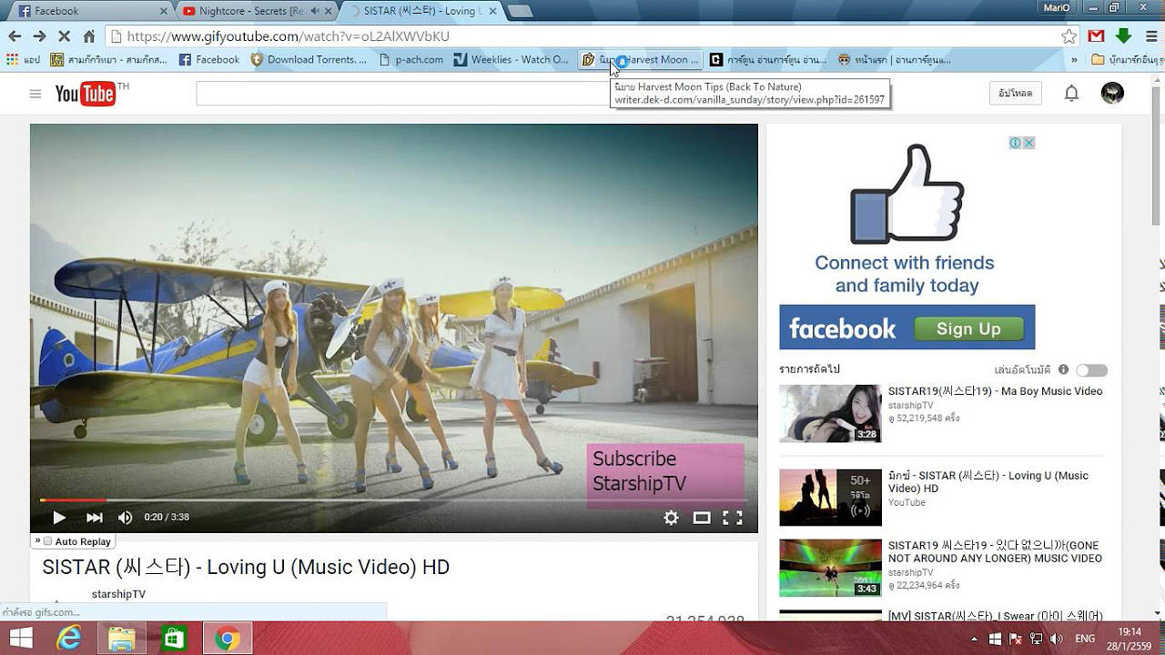Click the YouTube search box
The height and width of the screenshot is (655, 1165).
tap(402, 93)
